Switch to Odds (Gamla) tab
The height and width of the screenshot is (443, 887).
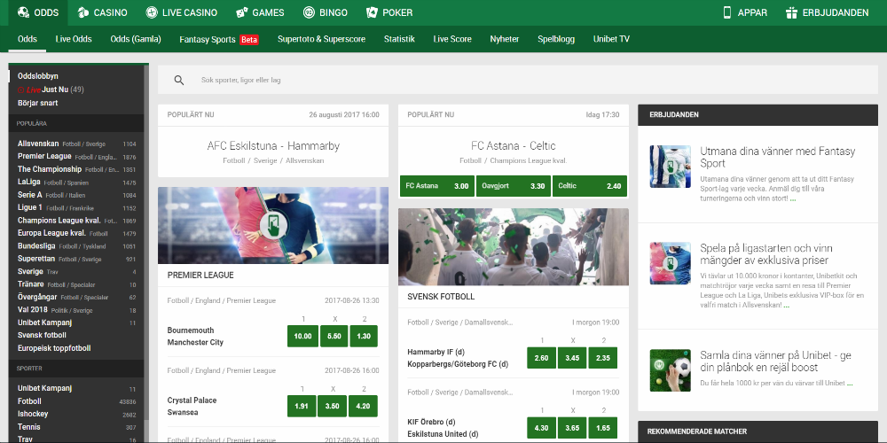coord(136,39)
